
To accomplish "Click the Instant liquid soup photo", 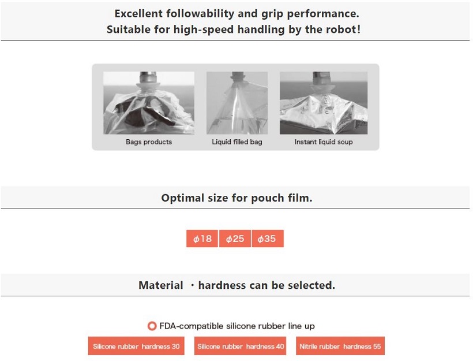I will tap(324, 103).
